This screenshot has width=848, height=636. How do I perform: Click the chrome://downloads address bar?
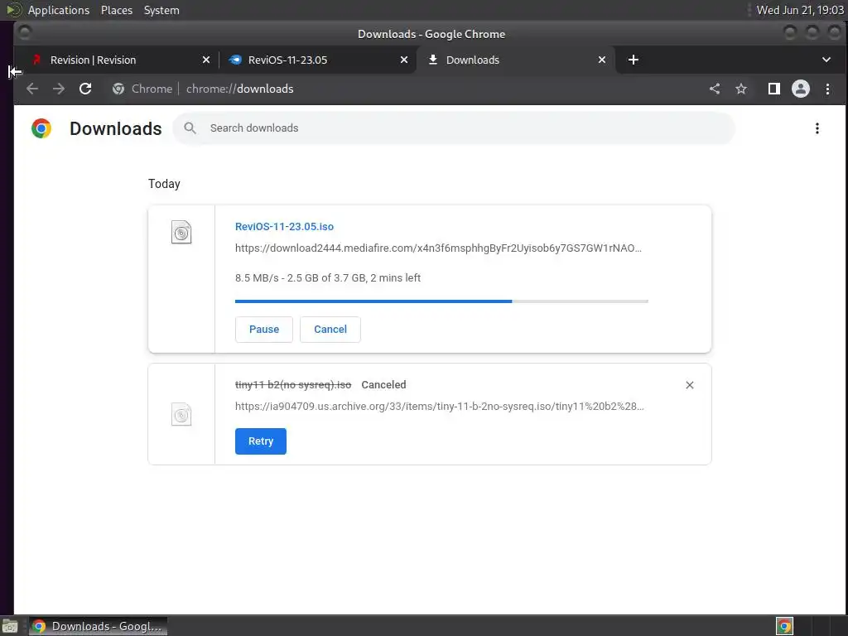[240, 89]
